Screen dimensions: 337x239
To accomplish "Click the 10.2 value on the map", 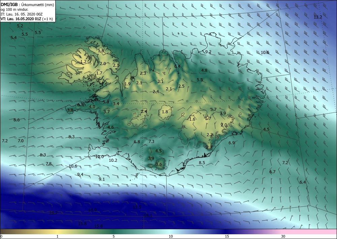I will [x=113, y=160].
